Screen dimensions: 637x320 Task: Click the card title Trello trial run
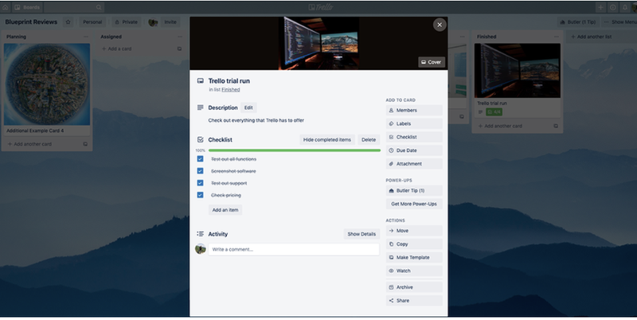click(x=229, y=81)
